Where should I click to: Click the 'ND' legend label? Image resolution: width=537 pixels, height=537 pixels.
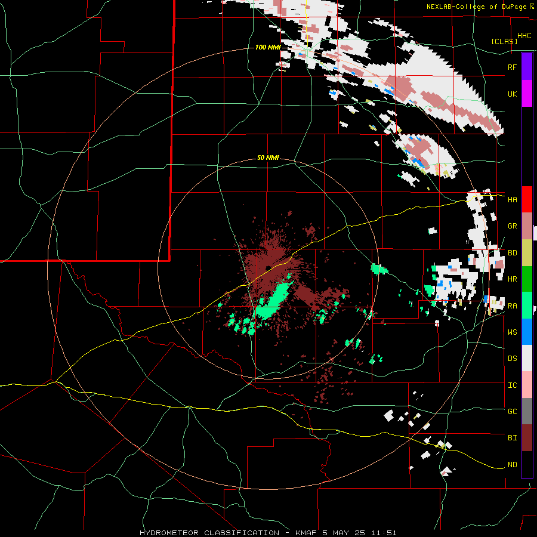point(512,465)
